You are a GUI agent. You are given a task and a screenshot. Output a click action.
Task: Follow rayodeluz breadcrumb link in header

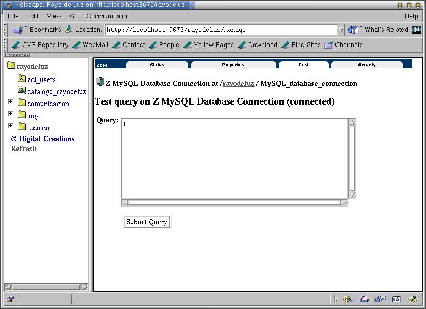pos(238,83)
